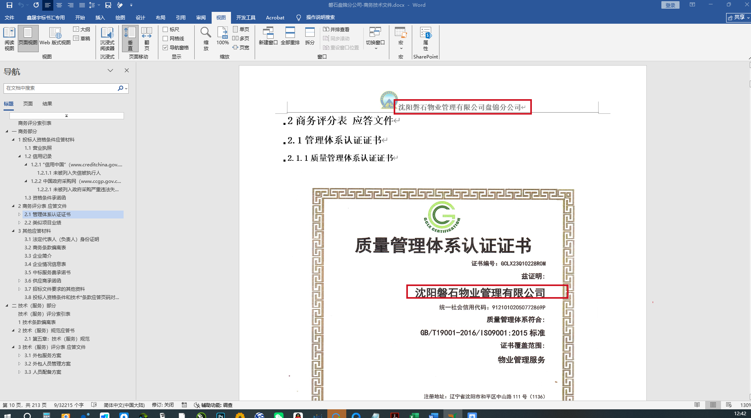This screenshot has height=418, width=751.
Task: Launch the Immersive Reader (沉浸式阅读器)
Action: pyautogui.click(x=107, y=38)
